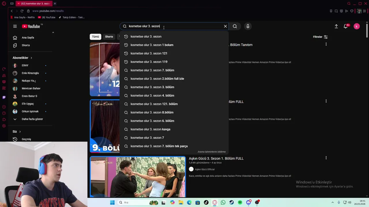
Task: Open Takip Edilen TikTok bookmark
Action: pos(71,17)
